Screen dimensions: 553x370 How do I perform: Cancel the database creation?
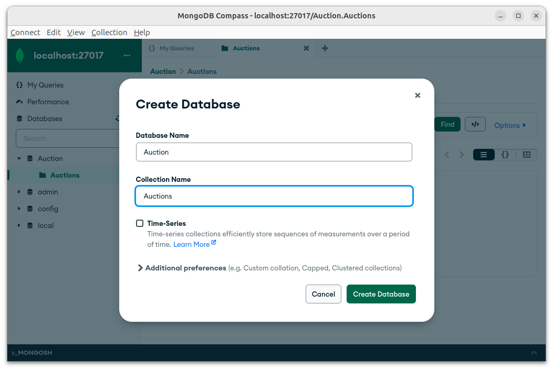pyautogui.click(x=324, y=294)
